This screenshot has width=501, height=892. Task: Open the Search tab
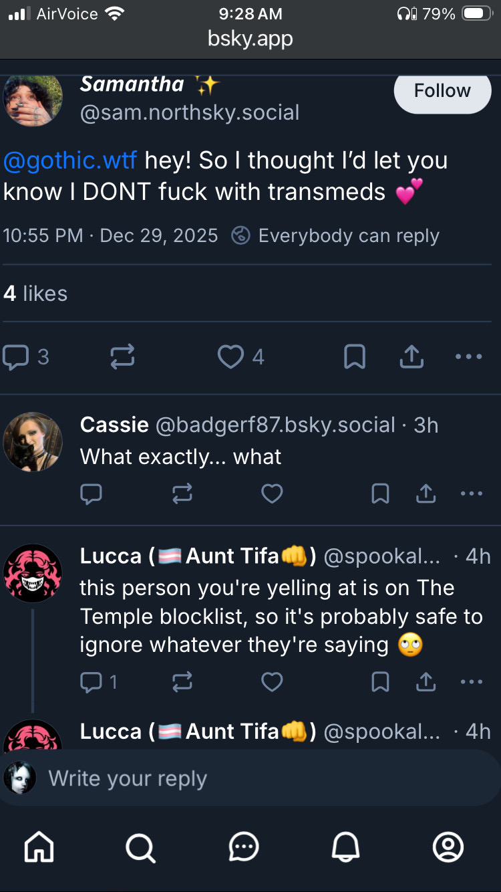click(140, 848)
